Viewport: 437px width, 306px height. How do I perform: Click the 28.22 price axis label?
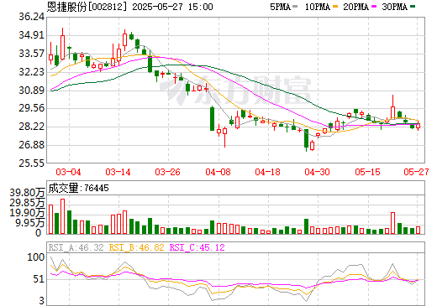[x=31, y=127]
